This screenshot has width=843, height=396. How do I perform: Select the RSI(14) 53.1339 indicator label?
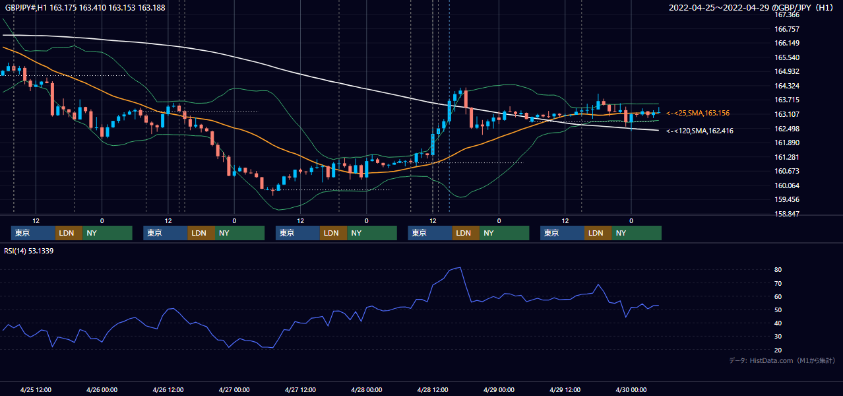tap(29, 251)
